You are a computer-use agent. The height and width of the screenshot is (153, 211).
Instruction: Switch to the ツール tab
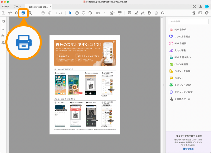(x=17, y=6)
